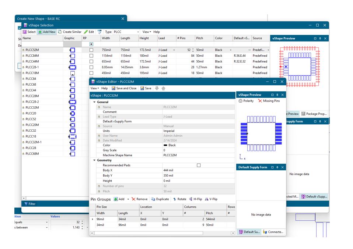Open the Type PLCC dropdown
The image size is (353, 249).
click(x=138, y=32)
